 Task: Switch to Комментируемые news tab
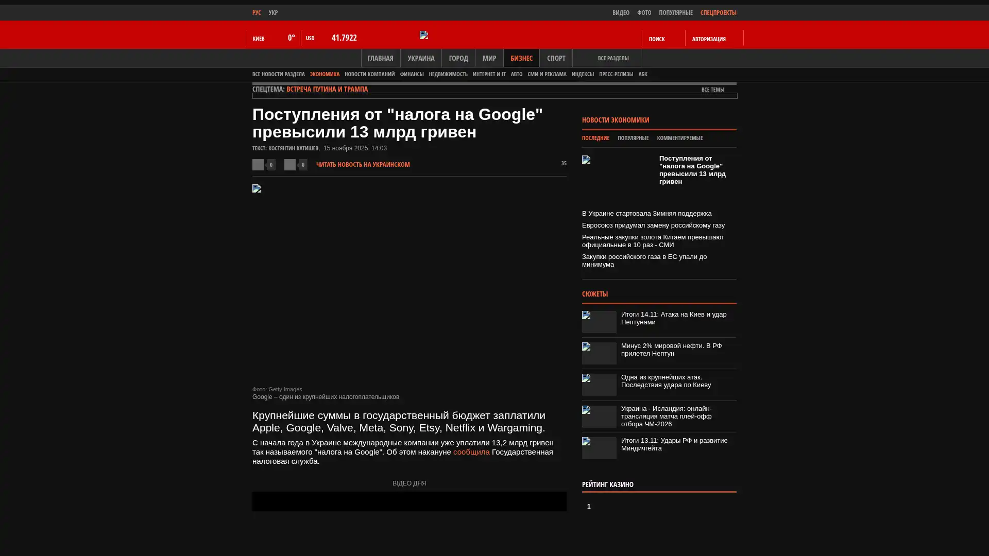coord(679,138)
